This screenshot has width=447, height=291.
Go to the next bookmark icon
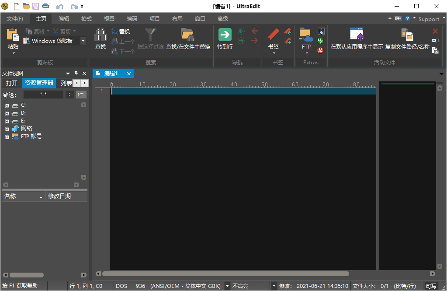[x=288, y=41]
